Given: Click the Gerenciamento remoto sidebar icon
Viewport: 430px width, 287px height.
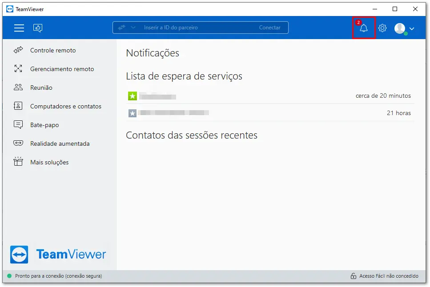Looking at the screenshot, I should coord(18,68).
